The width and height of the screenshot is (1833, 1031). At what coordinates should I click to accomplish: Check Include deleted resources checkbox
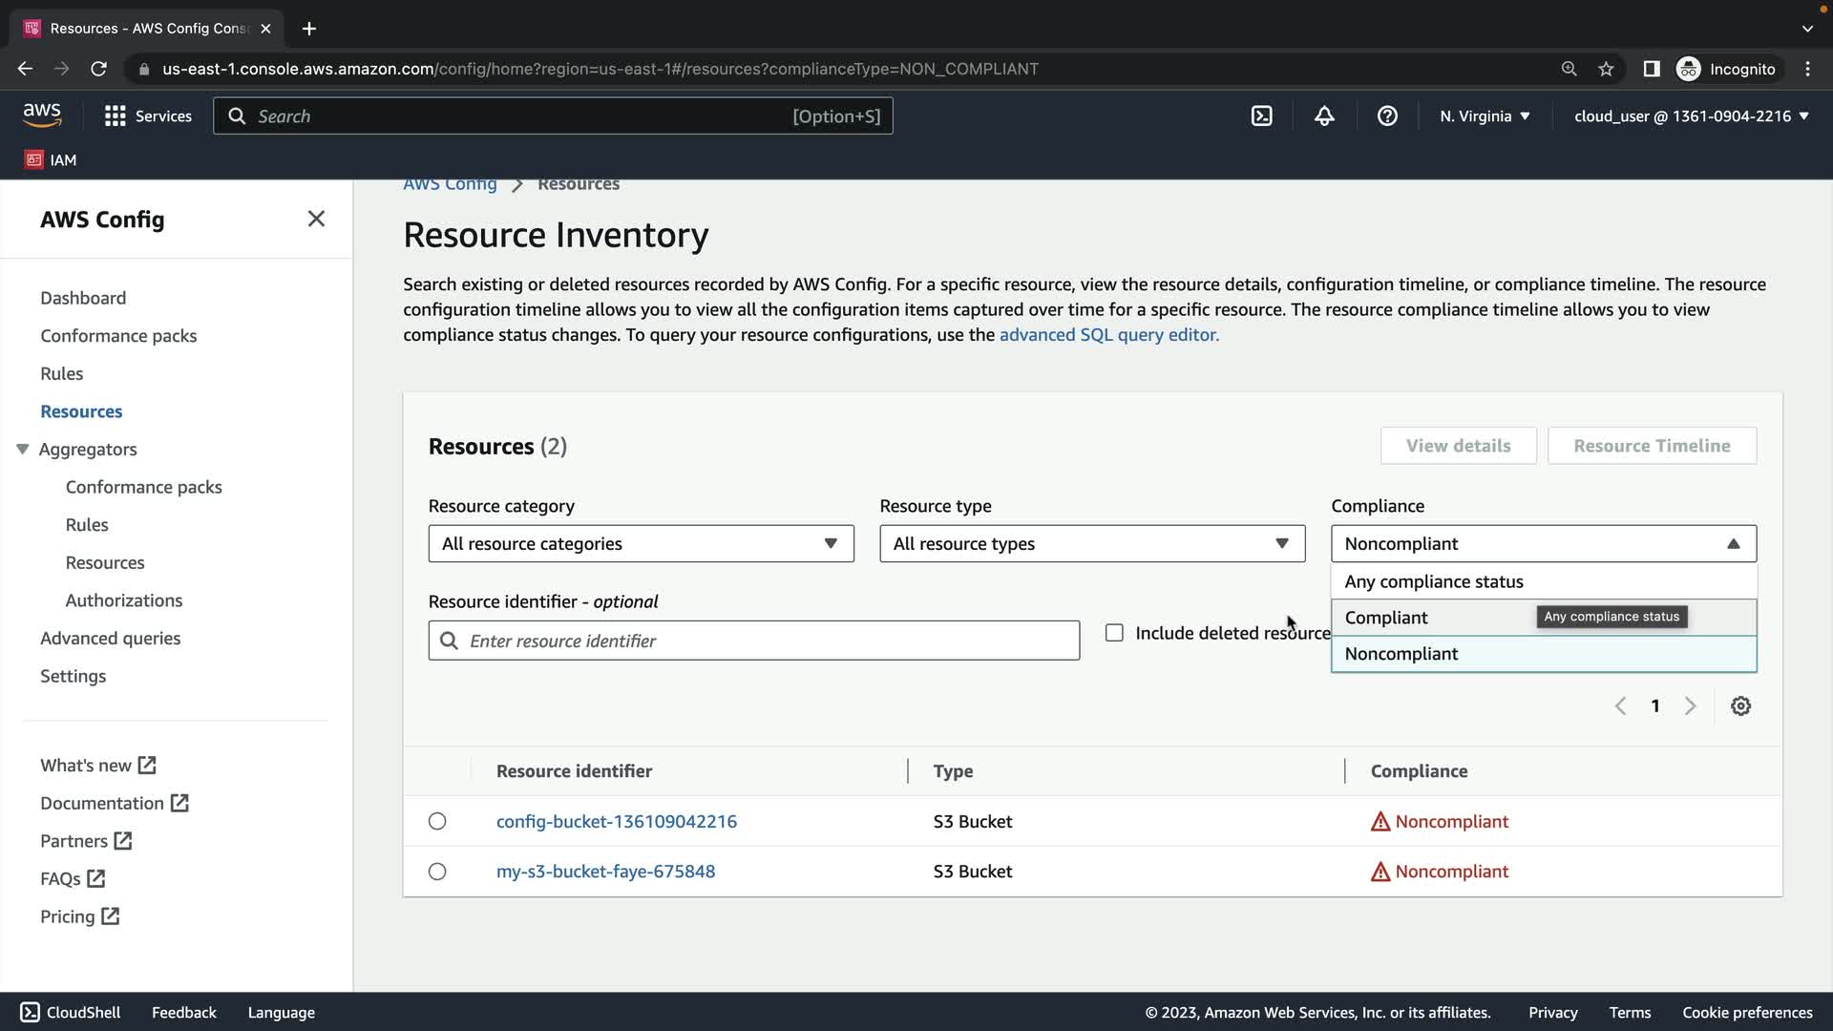(x=1114, y=633)
